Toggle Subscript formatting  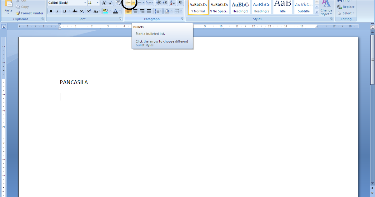(x=82, y=11)
